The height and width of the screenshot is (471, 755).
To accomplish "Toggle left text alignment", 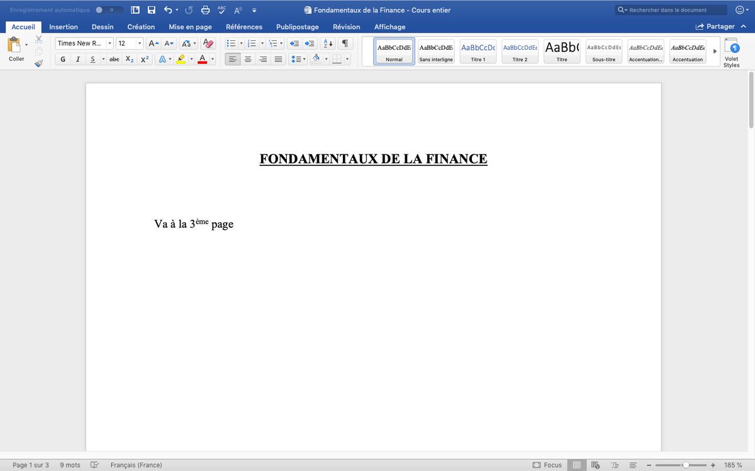I will coord(232,59).
